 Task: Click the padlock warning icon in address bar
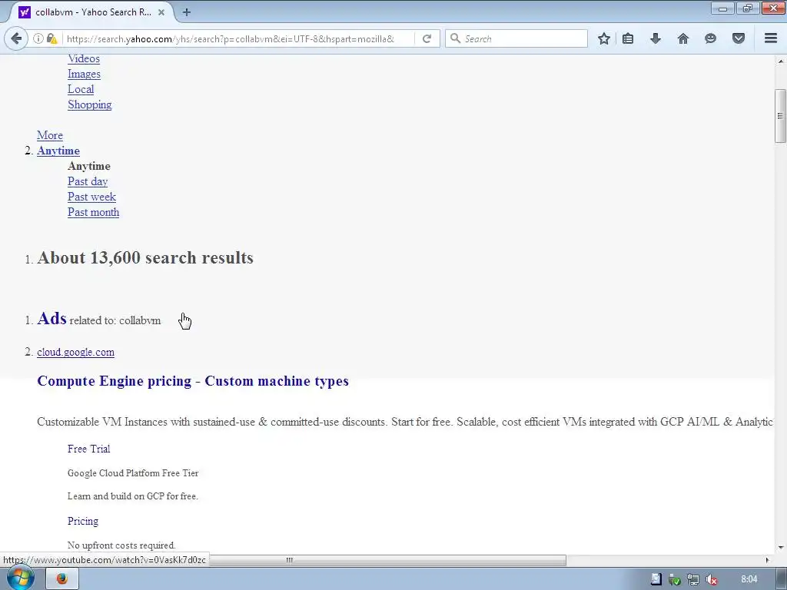51,38
